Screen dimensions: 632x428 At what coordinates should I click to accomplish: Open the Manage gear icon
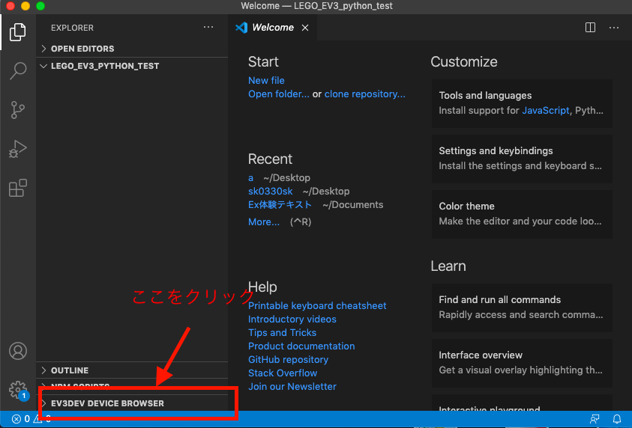point(17,390)
